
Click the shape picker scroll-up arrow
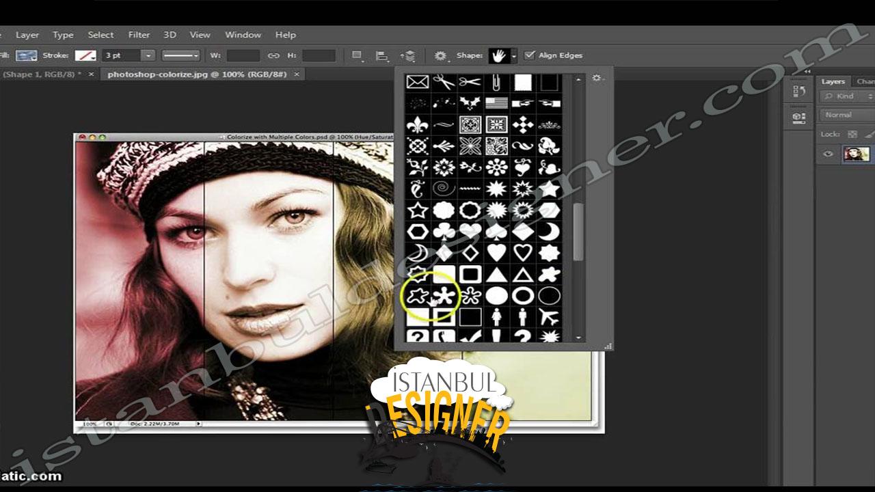coord(578,79)
